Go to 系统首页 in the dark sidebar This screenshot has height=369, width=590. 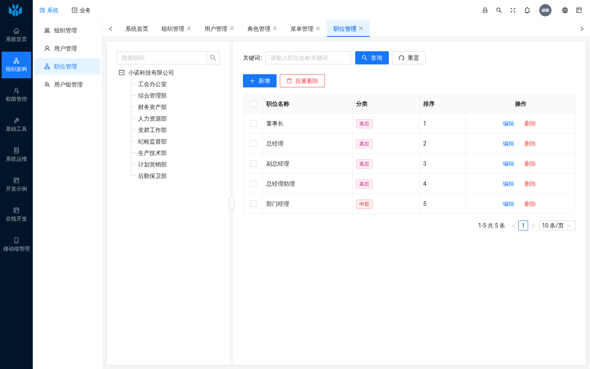click(16, 35)
